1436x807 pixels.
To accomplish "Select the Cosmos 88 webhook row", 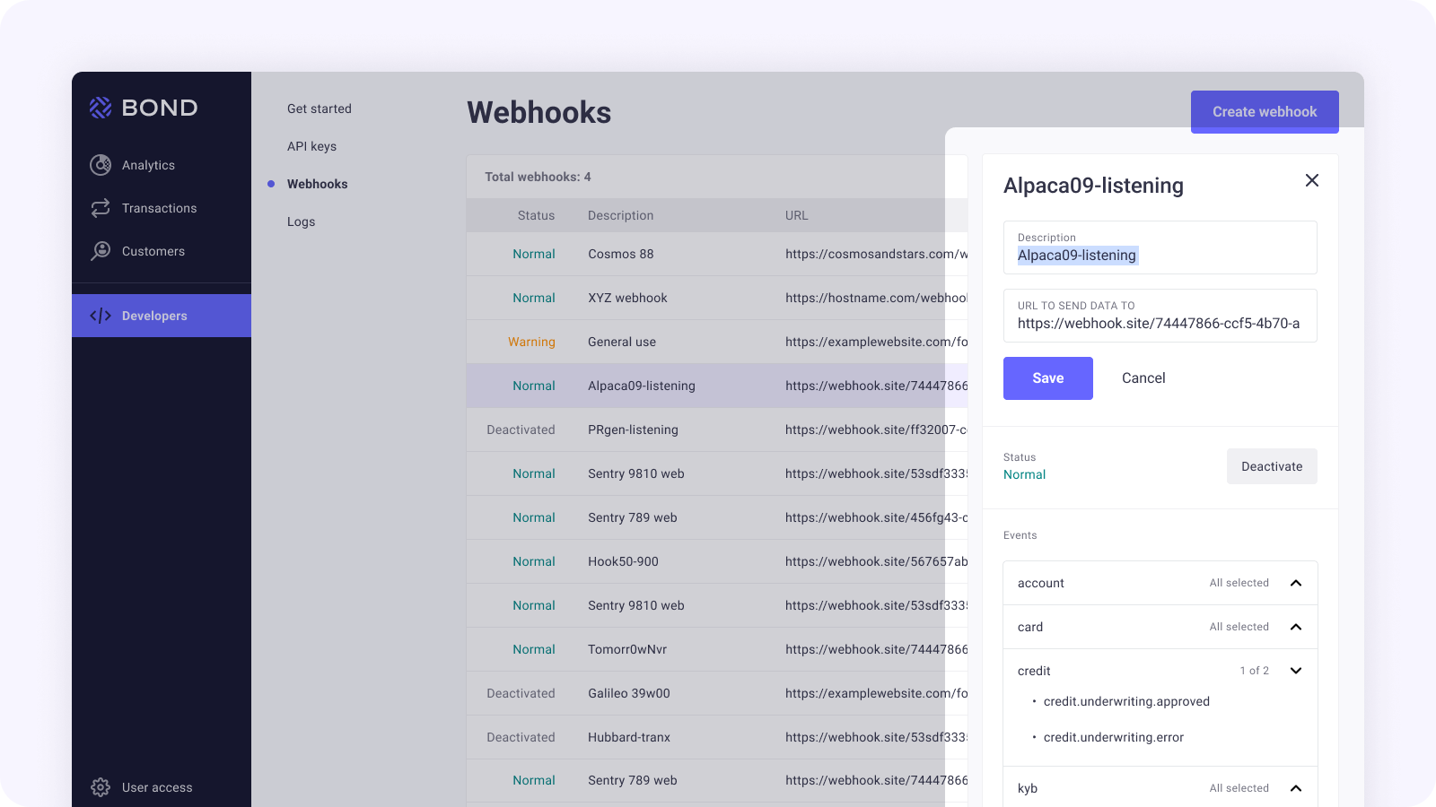I will (x=717, y=254).
